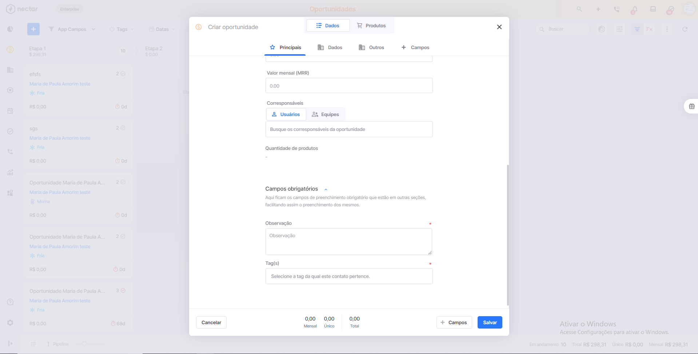This screenshot has height=354, width=698.
Task: Click blue plus add opportunity button
Action: tap(33, 29)
